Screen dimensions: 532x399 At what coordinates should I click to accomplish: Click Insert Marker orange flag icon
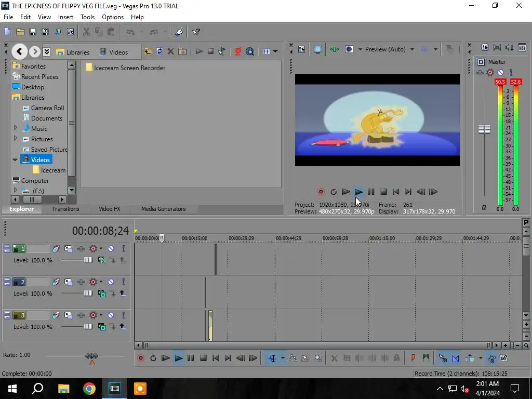(x=413, y=358)
